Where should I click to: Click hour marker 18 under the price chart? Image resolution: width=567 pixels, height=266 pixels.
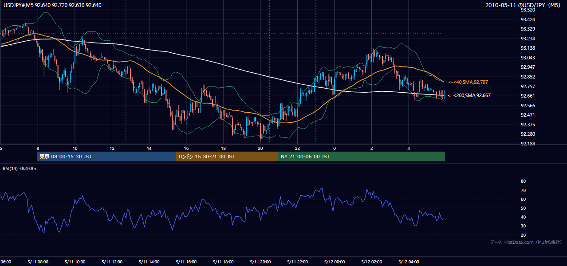(x=223, y=148)
